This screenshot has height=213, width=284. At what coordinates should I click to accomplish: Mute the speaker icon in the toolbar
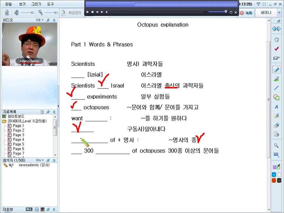click(17, 12)
